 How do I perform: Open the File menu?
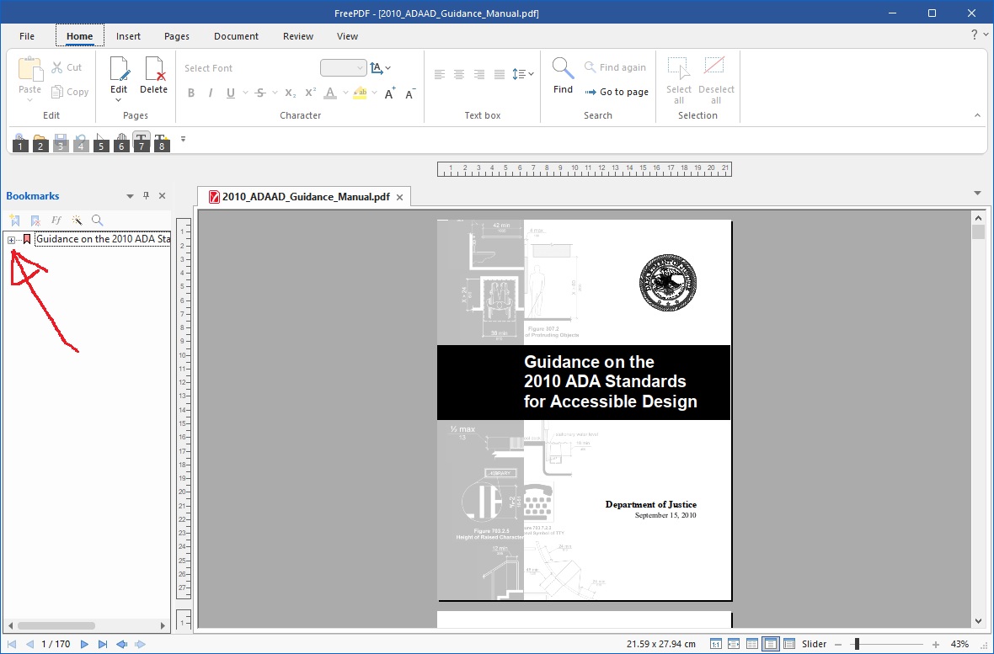pyautogui.click(x=27, y=36)
